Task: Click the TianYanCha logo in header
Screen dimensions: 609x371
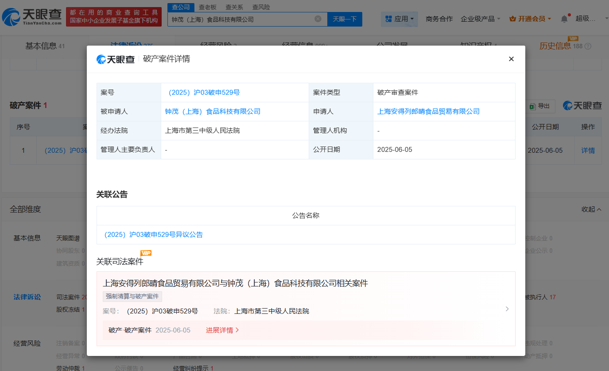Action: click(x=32, y=17)
